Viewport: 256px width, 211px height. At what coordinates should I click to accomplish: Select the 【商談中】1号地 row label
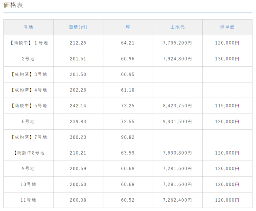click(28, 43)
